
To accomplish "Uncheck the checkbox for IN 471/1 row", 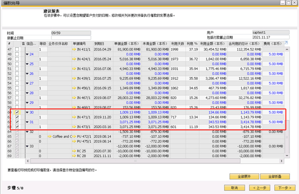I will 17,117.
